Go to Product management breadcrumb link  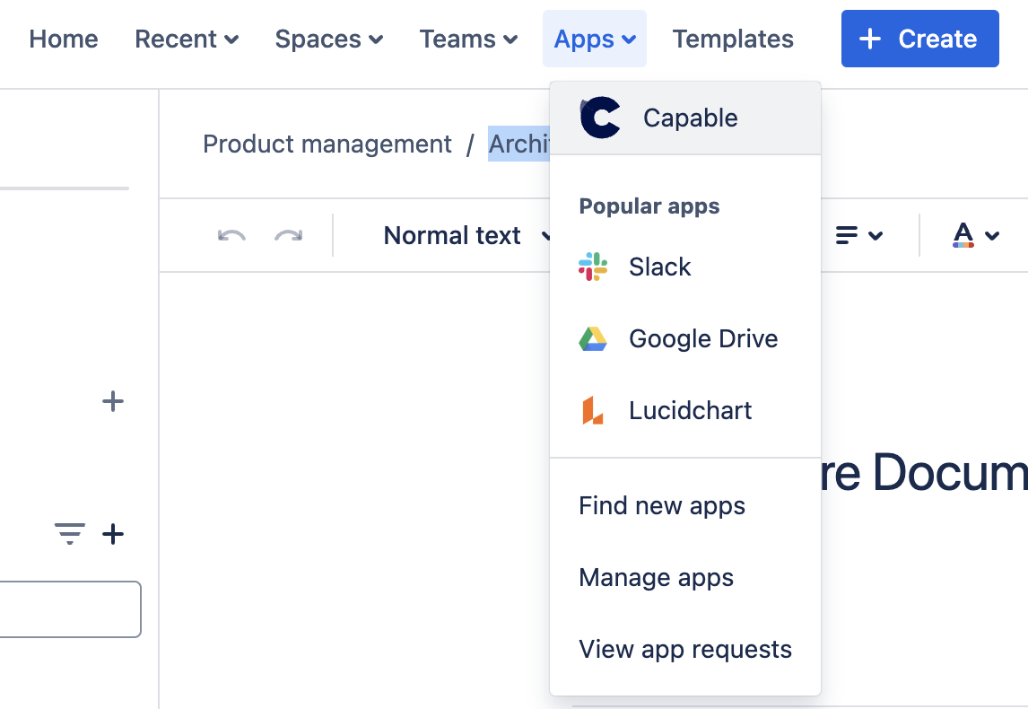[x=327, y=144]
